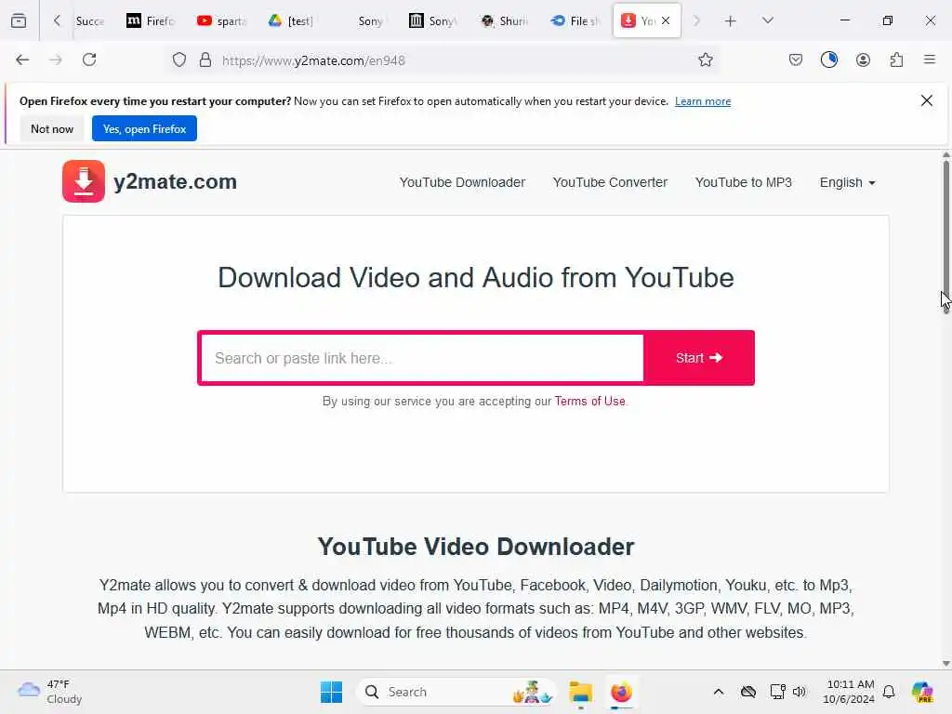The height and width of the screenshot is (714, 952).
Task: Open YouTube Converter nav item
Action: tap(610, 183)
